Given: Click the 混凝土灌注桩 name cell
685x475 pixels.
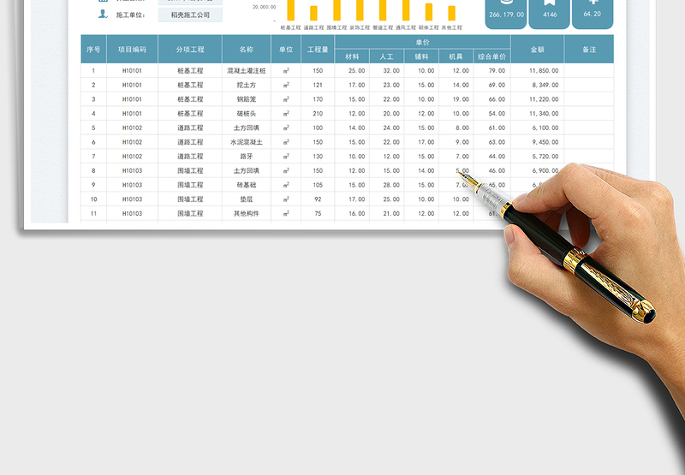Looking at the screenshot, I should coord(247,71).
